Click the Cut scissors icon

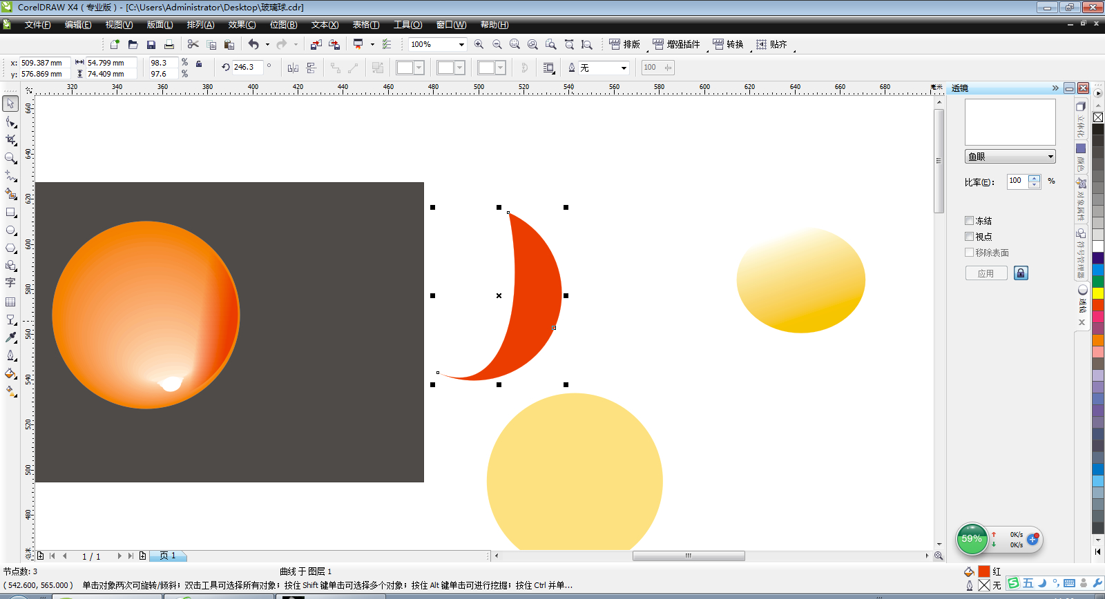[x=193, y=44]
